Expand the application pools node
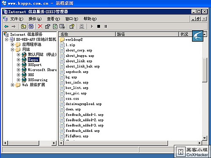211x158 pixels. click(12, 45)
